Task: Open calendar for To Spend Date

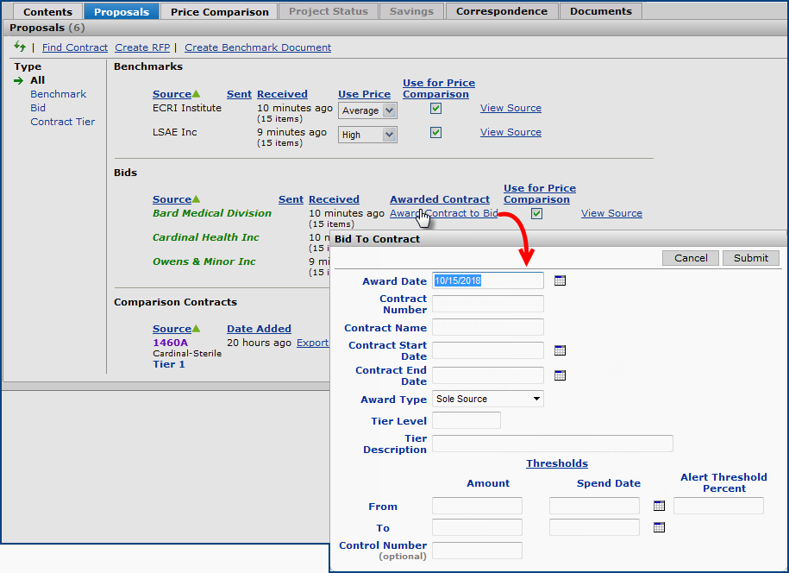Action: point(659,527)
